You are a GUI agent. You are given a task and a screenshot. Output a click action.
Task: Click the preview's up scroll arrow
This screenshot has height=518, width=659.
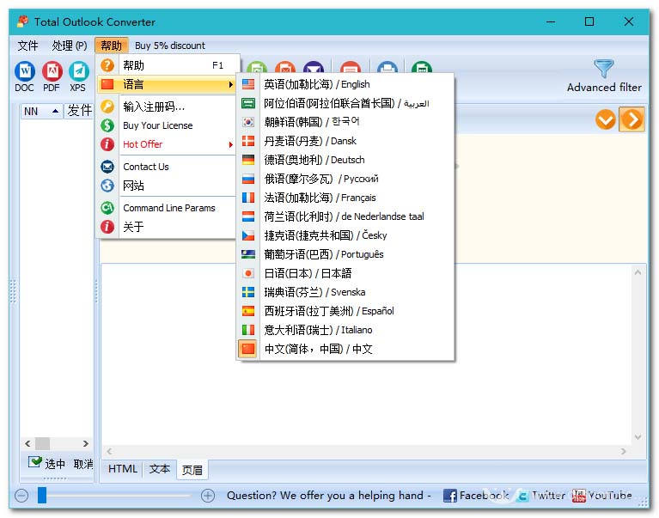pyautogui.click(x=638, y=272)
